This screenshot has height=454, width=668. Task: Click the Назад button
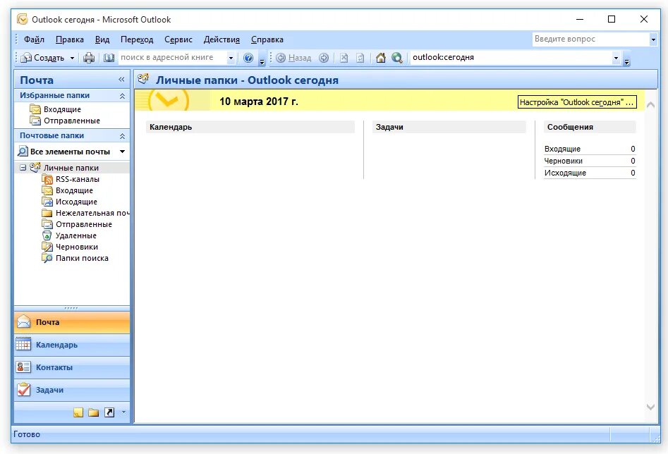pyautogui.click(x=293, y=58)
